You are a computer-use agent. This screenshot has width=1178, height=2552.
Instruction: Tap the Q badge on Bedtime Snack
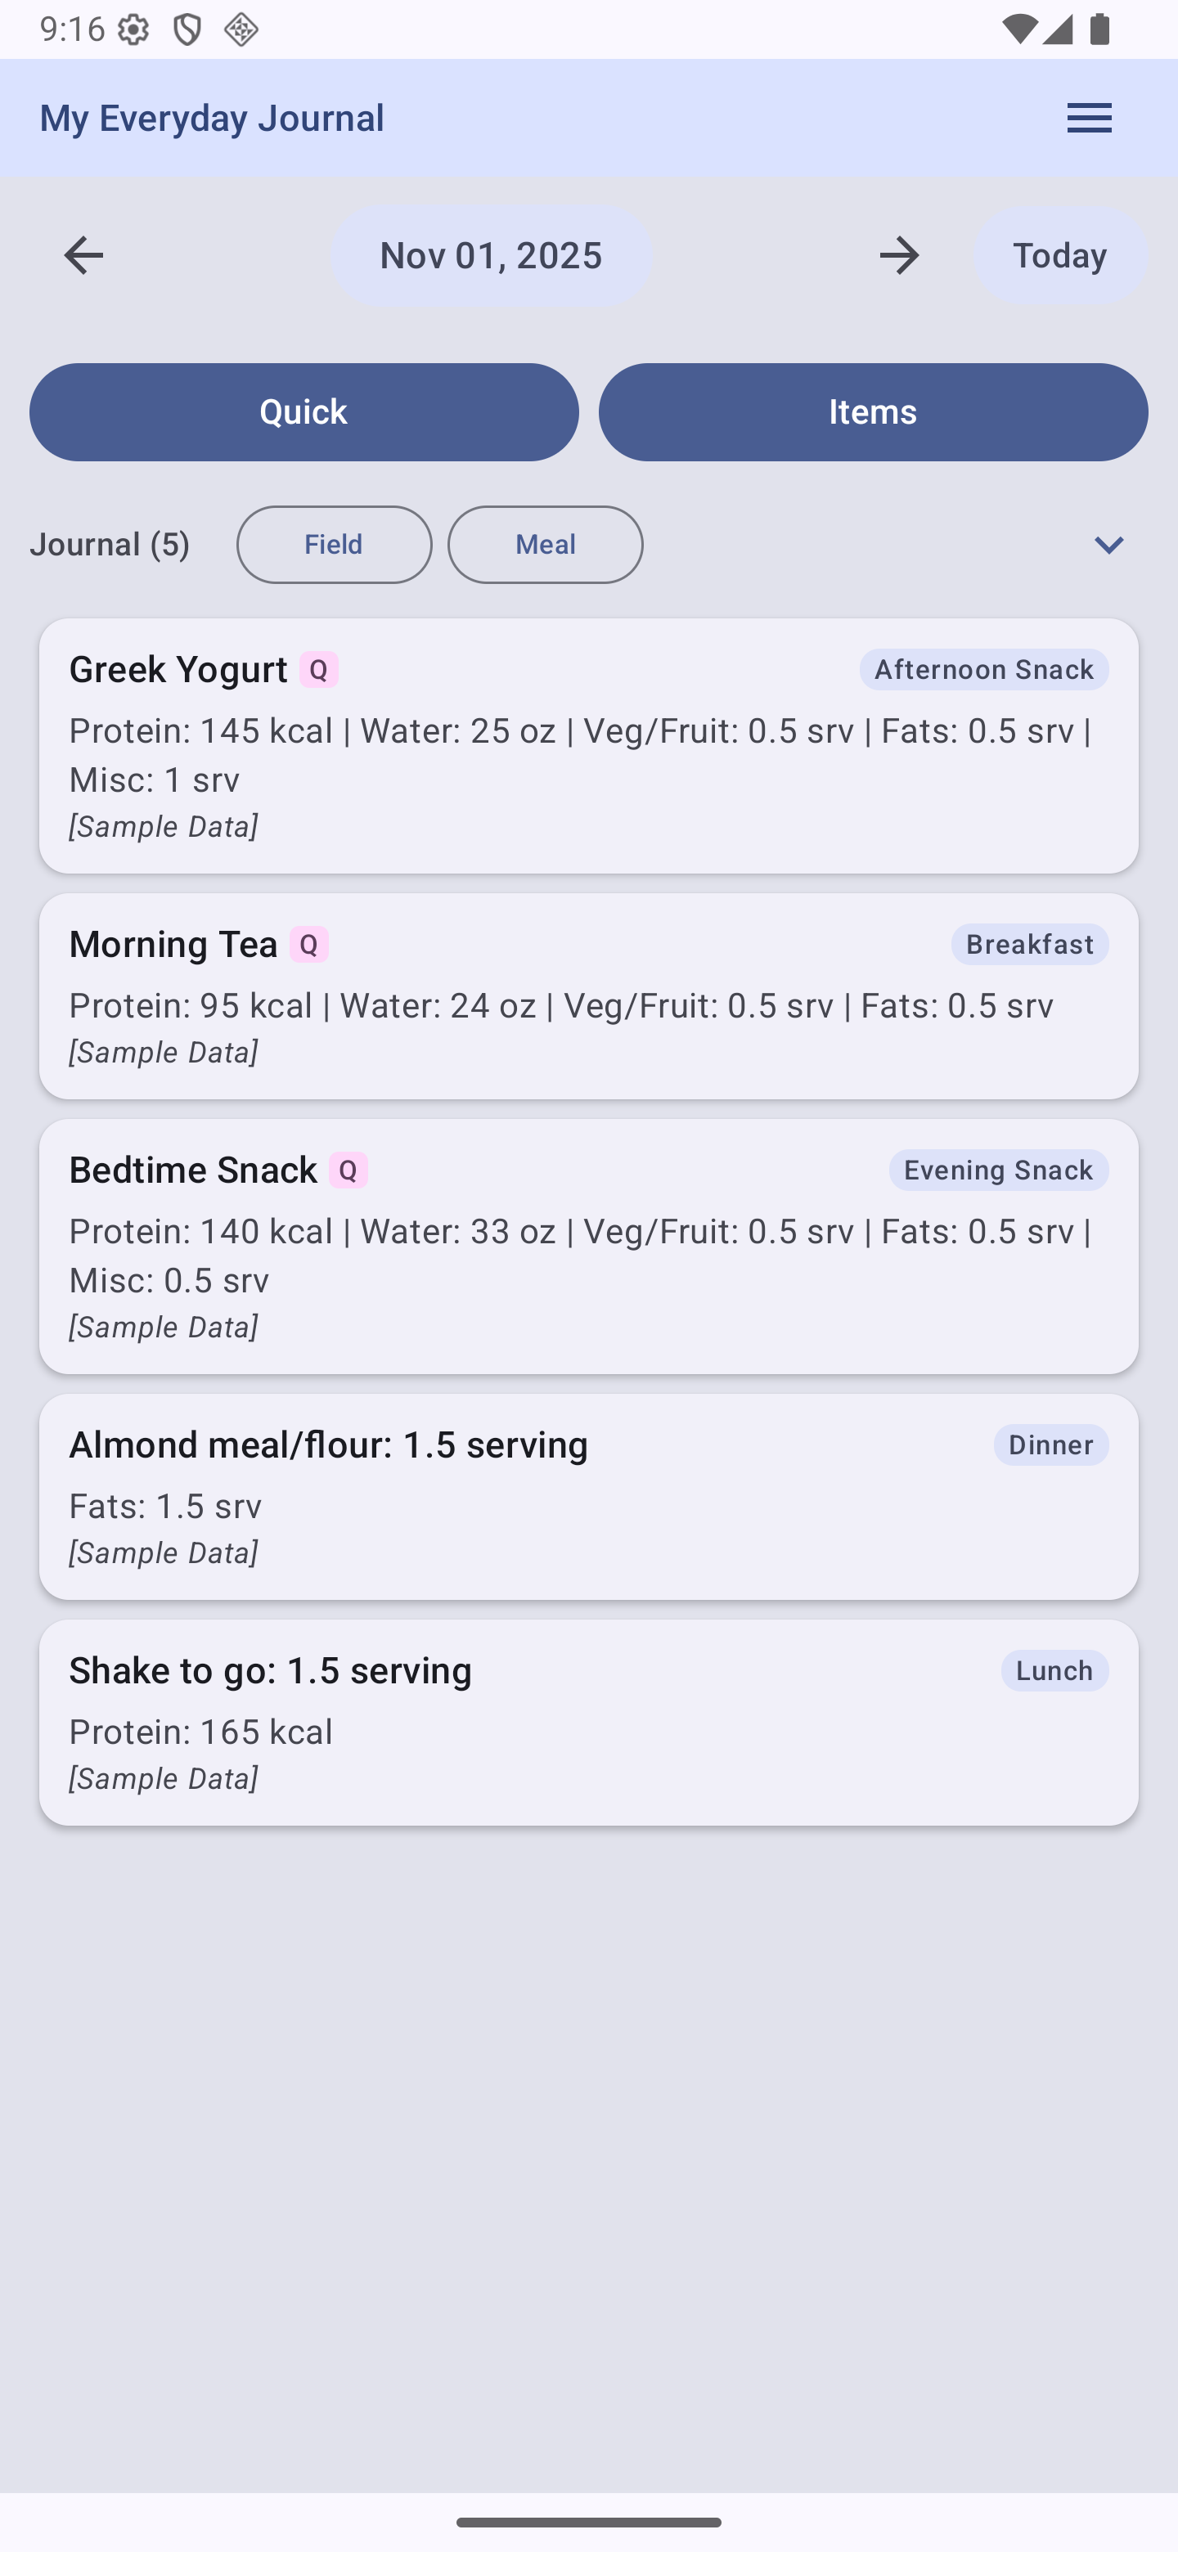pyautogui.click(x=348, y=1170)
